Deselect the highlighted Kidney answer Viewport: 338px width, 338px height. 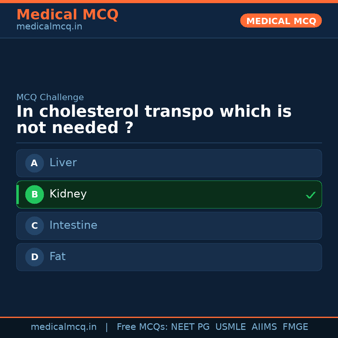169,194
